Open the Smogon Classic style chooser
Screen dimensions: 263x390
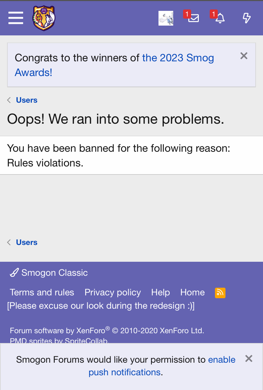[49, 273]
